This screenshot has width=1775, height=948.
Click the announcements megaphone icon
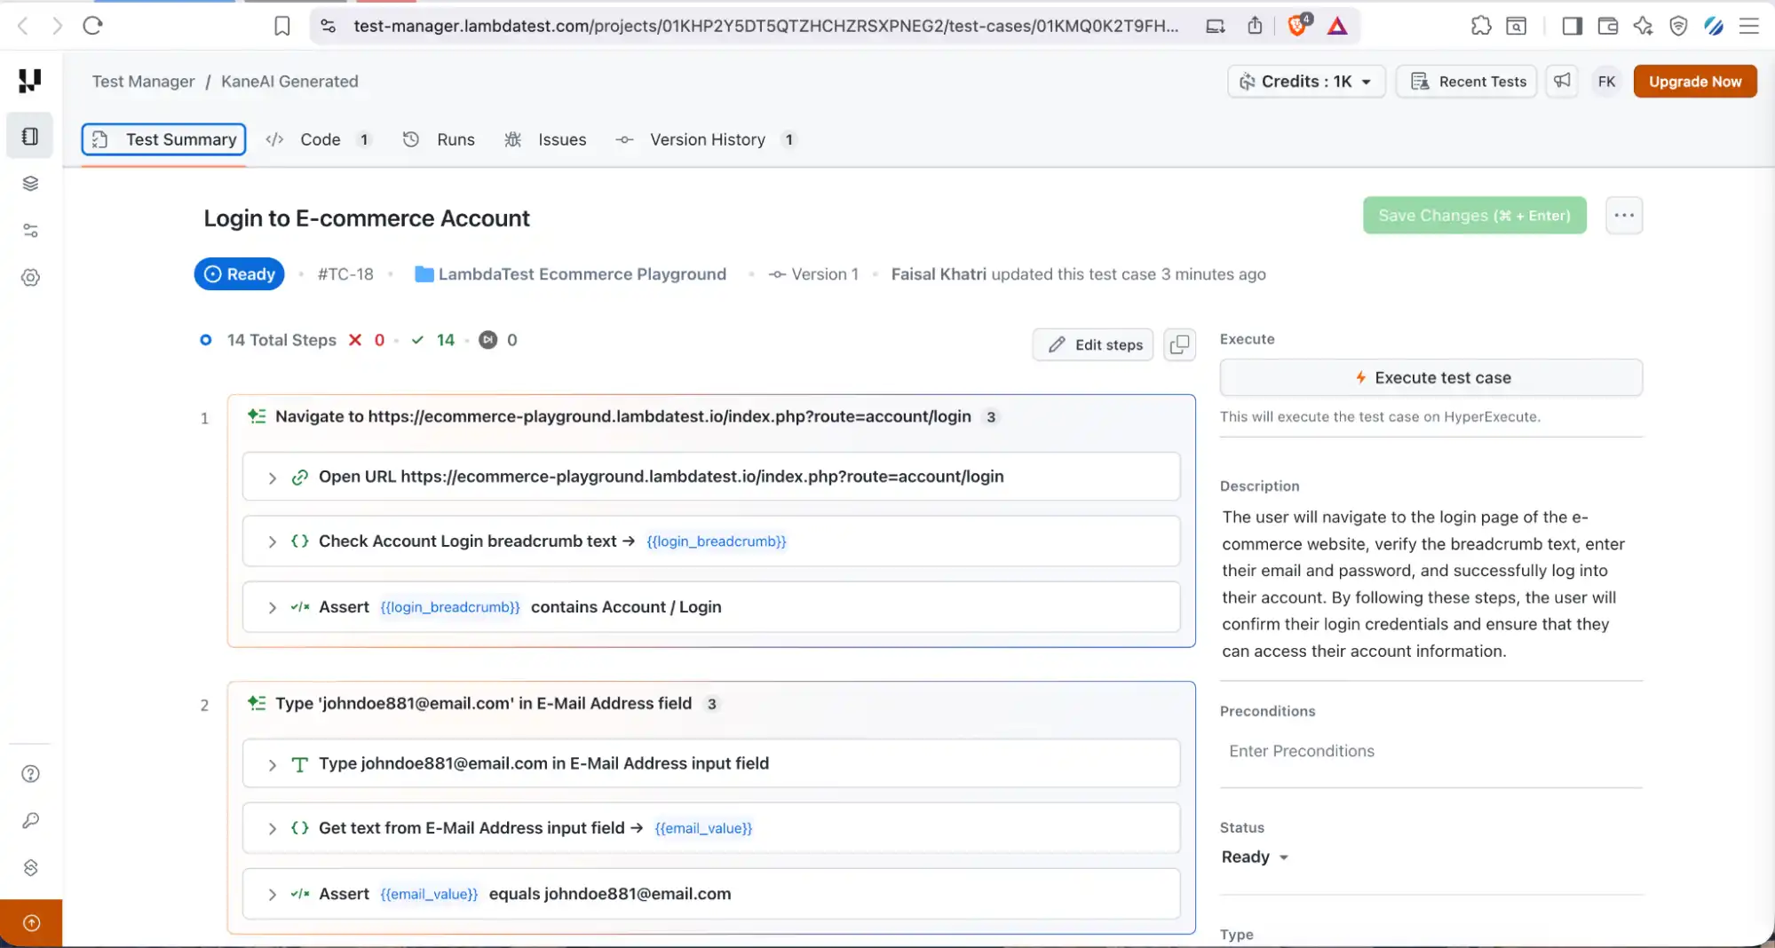(1562, 81)
